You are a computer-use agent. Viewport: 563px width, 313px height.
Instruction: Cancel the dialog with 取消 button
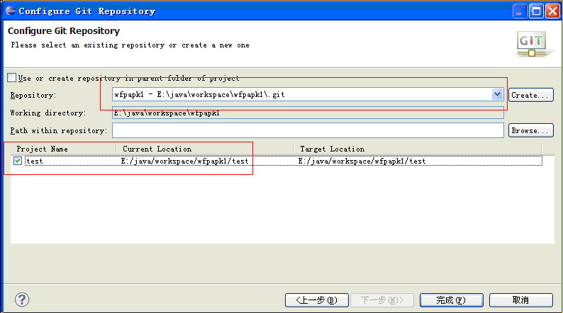(x=520, y=300)
